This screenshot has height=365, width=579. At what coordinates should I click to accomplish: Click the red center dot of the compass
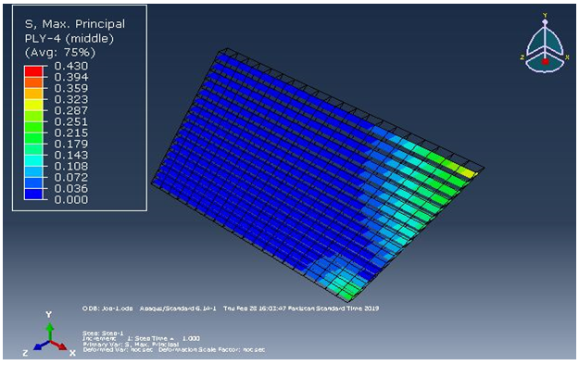pyautogui.click(x=545, y=61)
